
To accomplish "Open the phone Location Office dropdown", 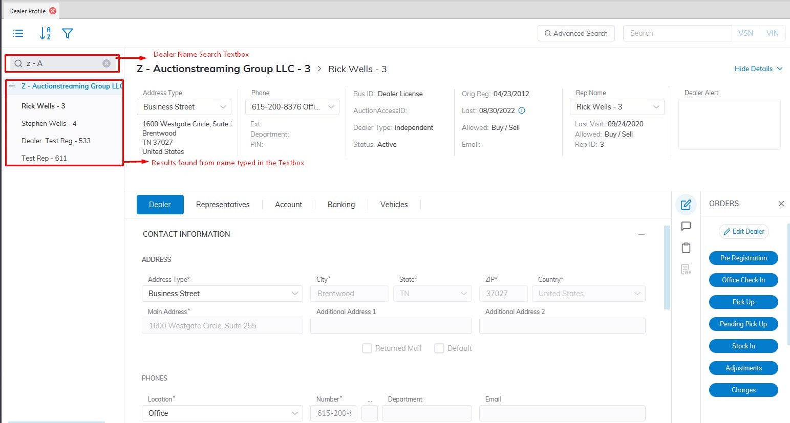I will (222, 413).
